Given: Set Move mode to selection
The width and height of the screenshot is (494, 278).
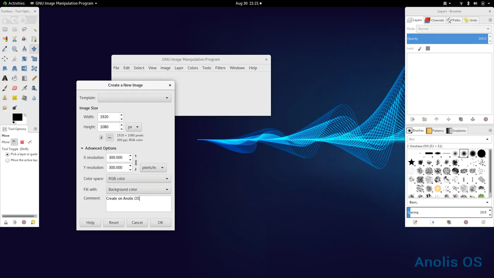Looking at the screenshot, I should (22, 142).
